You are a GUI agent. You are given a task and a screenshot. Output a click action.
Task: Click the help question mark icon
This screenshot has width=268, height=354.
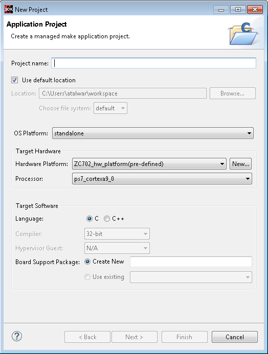pos(17,337)
